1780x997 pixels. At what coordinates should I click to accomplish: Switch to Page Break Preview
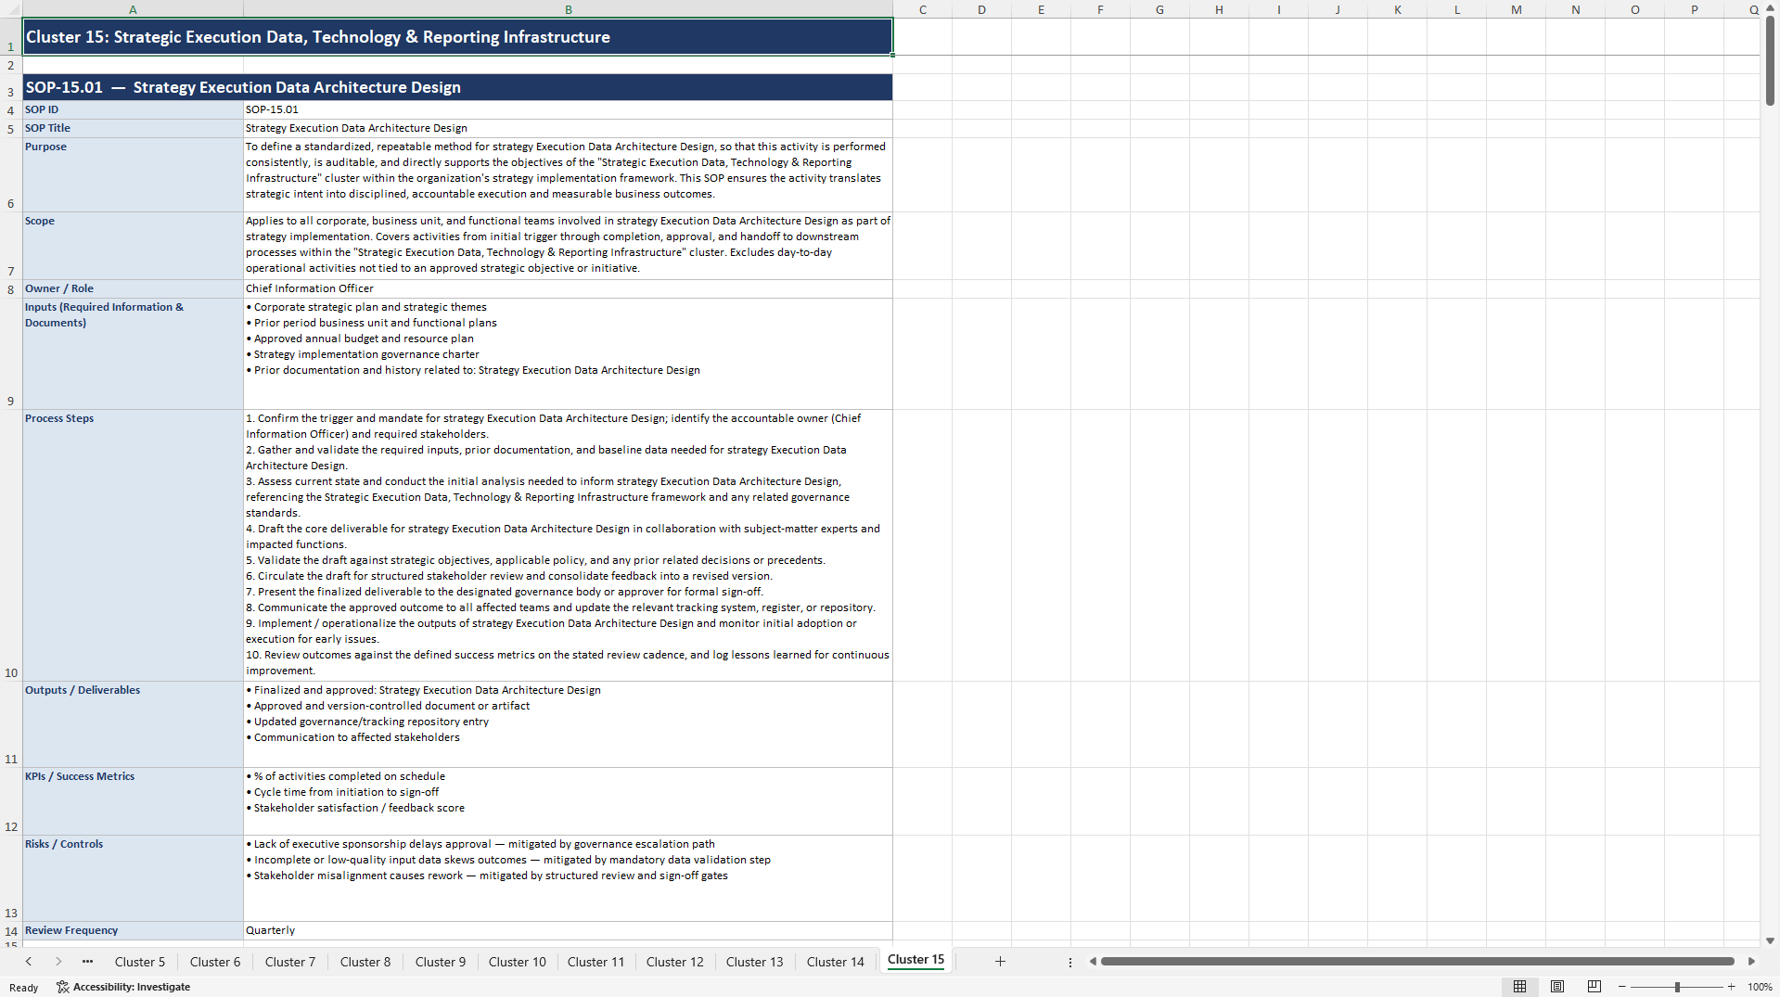tap(1594, 987)
